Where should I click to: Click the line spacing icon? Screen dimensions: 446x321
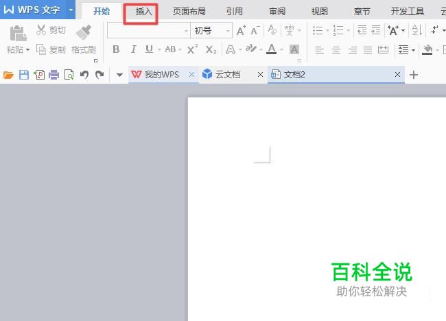tap(403, 50)
